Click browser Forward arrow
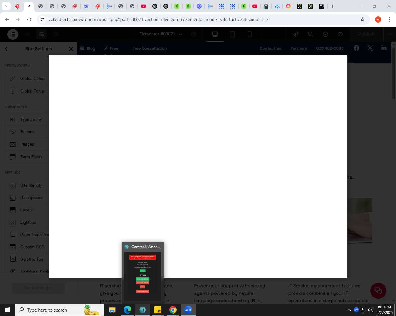The height and width of the screenshot is (316, 396). (18, 19)
